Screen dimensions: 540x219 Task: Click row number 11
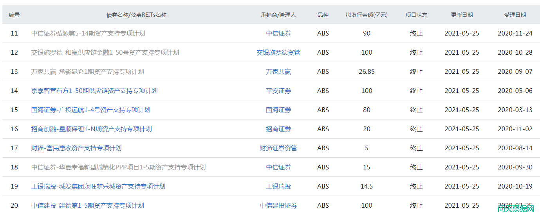tap(14, 34)
